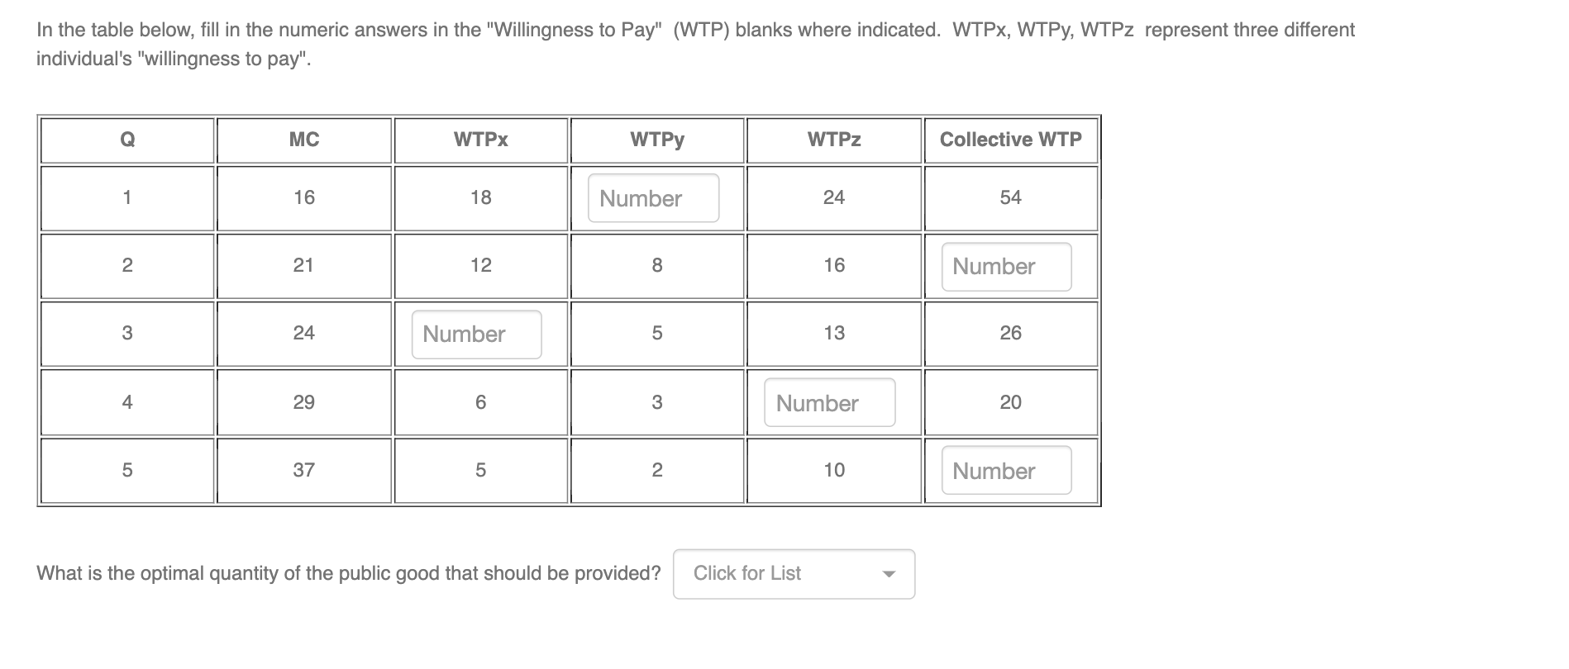The width and height of the screenshot is (1569, 669).
Task: Click the Collective WTP column header
Action: coord(1010,139)
